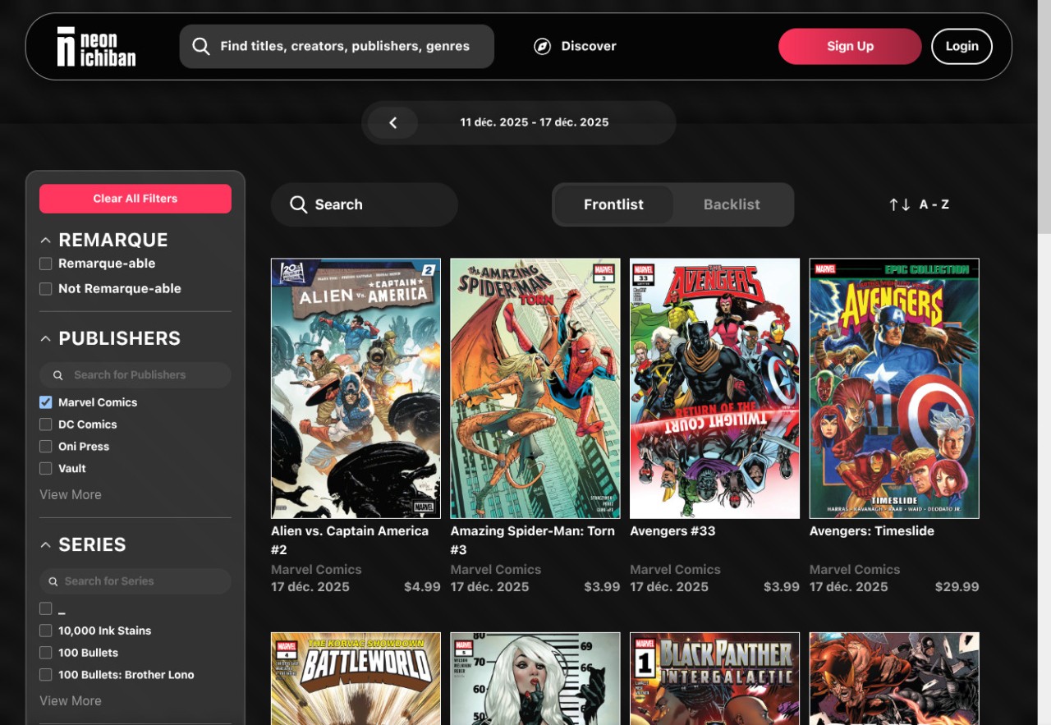
Task: Collapse the Remarque filter section
Action: click(x=46, y=241)
